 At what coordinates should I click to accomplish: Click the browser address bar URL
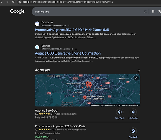click(x=68, y=2)
